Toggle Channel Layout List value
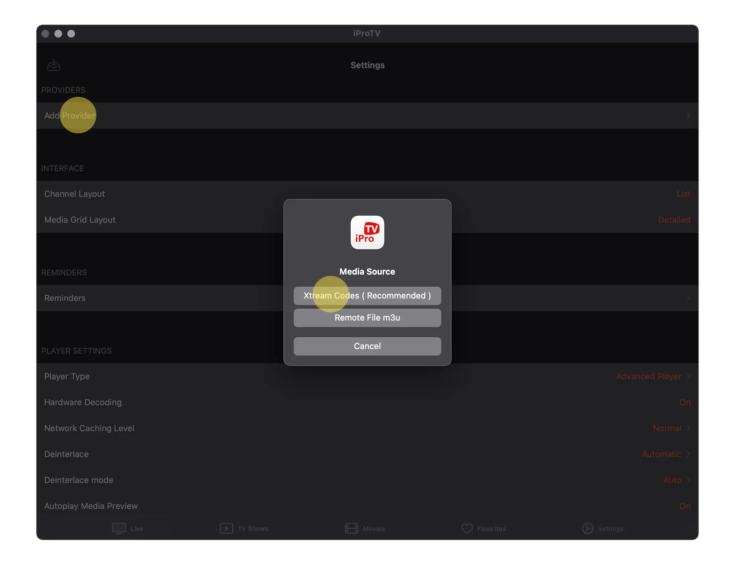The image size is (735, 588). (x=683, y=194)
